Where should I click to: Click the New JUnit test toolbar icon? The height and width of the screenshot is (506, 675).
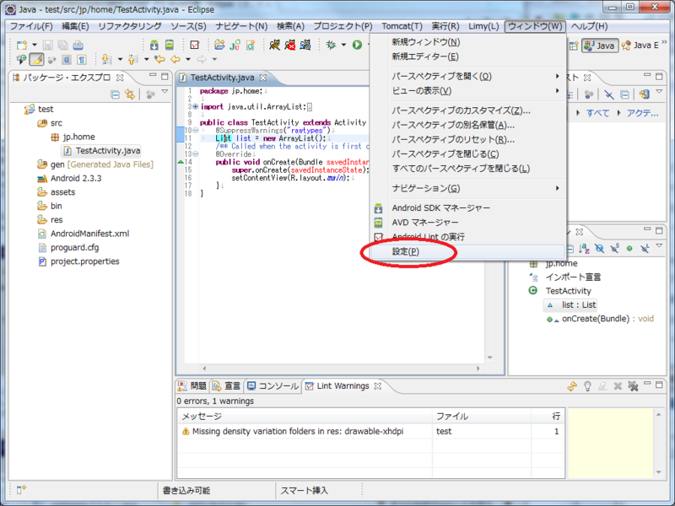235,45
